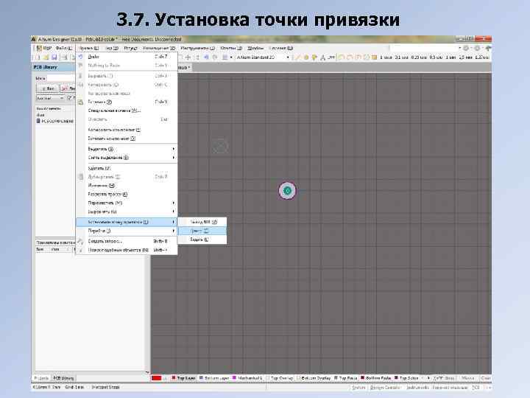Select the PCBCOMPONENT row in the library list
The height and width of the screenshot is (398, 530).
coord(54,121)
